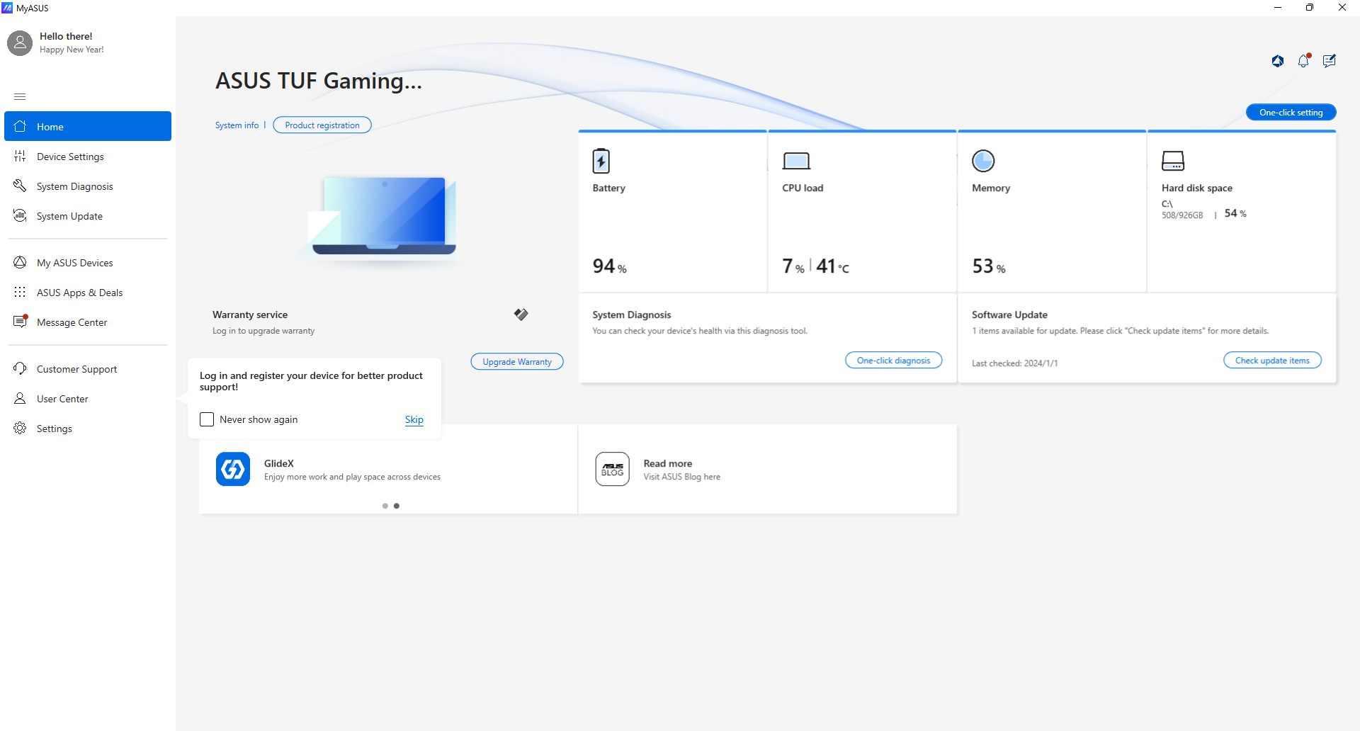Click the Home house icon
This screenshot has height=731, width=1360.
click(20, 126)
